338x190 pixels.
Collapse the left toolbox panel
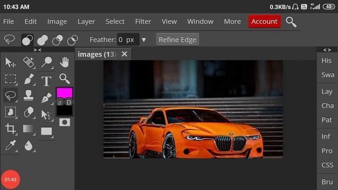click(x=37, y=50)
